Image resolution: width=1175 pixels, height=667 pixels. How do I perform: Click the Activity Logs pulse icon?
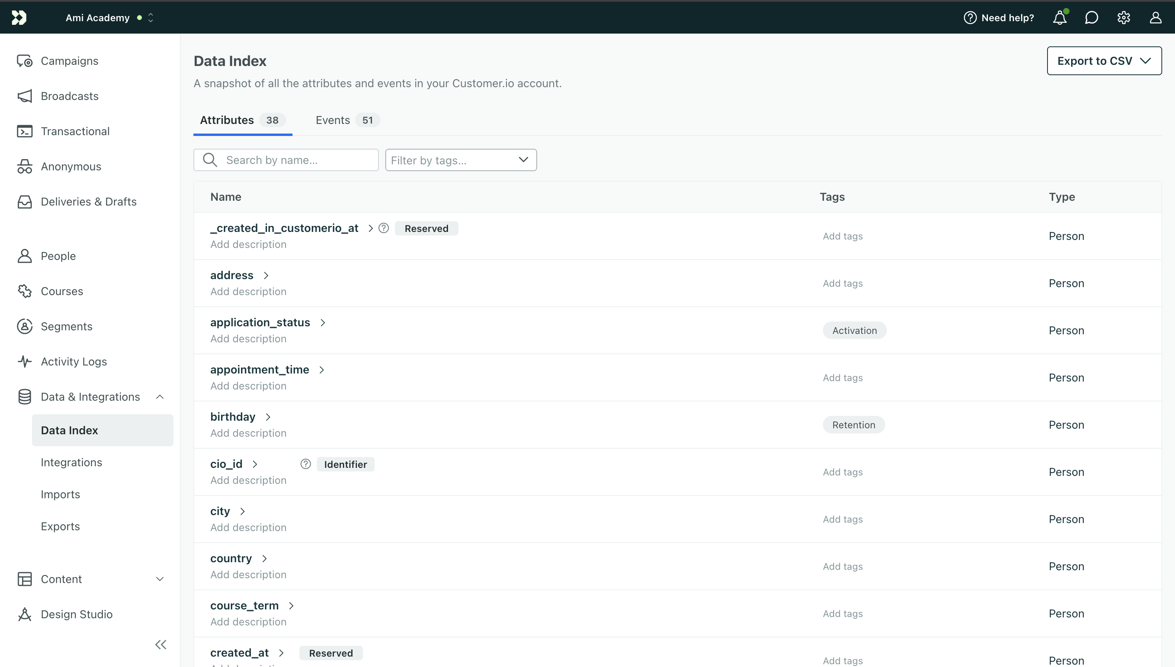25,362
